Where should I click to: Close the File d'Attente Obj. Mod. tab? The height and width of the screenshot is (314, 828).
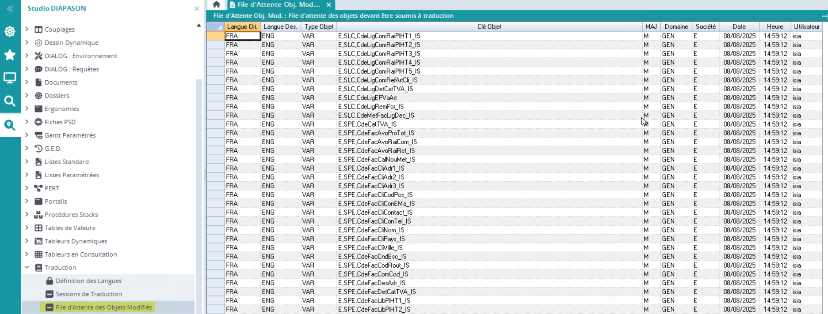pos(328,5)
